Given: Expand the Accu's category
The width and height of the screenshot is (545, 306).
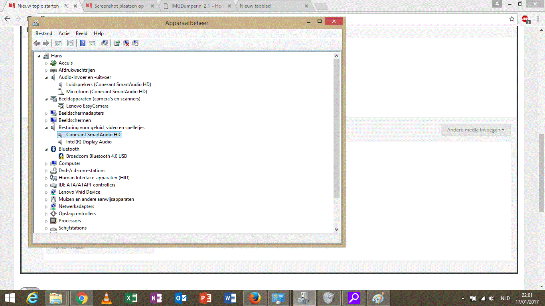Looking at the screenshot, I should point(46,63).
